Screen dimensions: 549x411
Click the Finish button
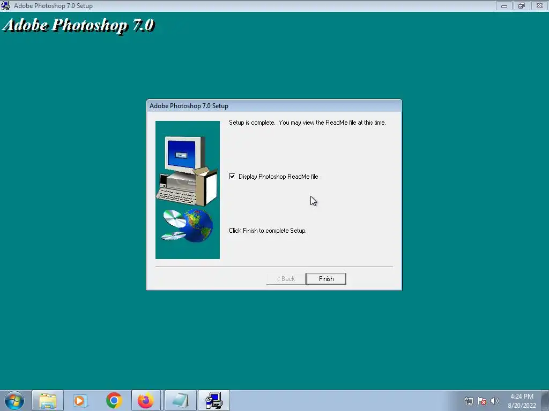pyautogui.click(x=325, y=279)
